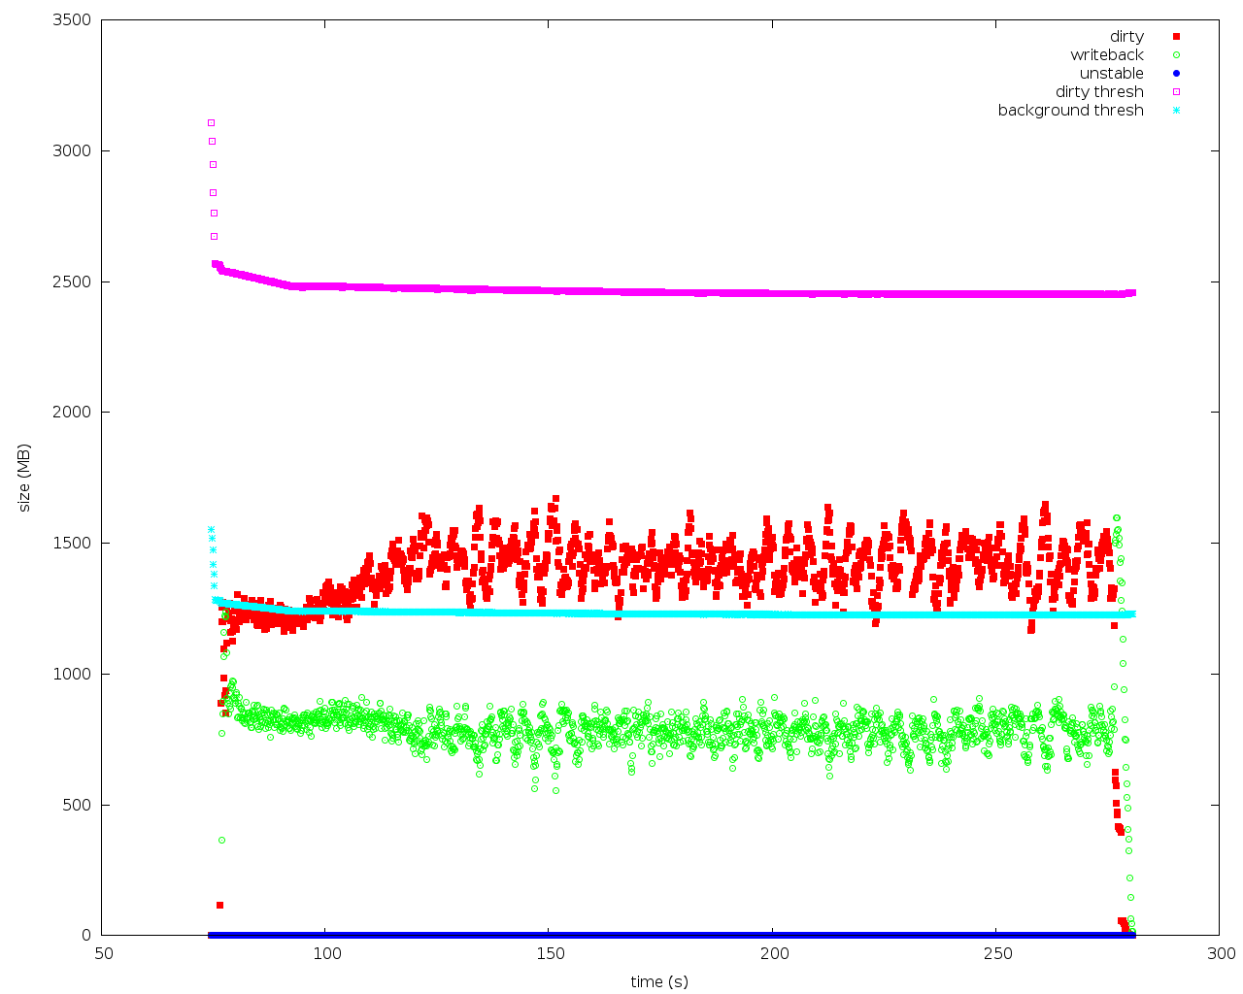Click the magenta square dirty thresh marker
The image size is (1243, 994).
(1176, 91)
